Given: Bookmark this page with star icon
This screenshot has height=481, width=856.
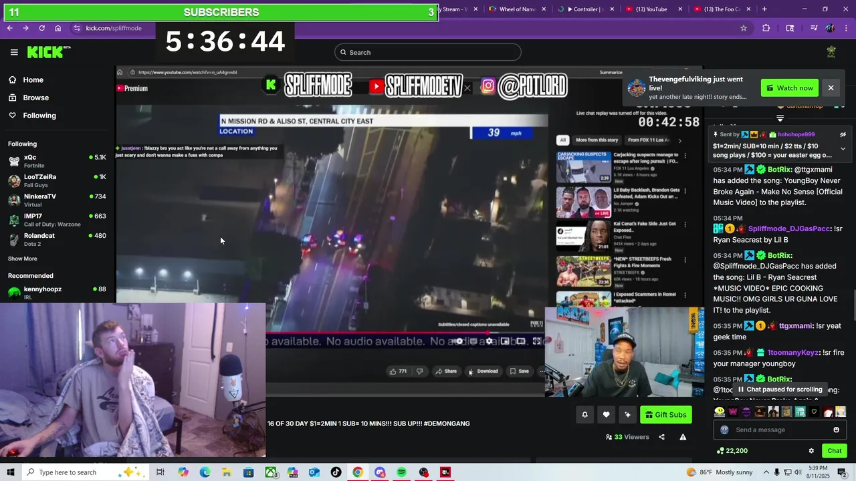Looking at the screenshot, I should point(744,28).
